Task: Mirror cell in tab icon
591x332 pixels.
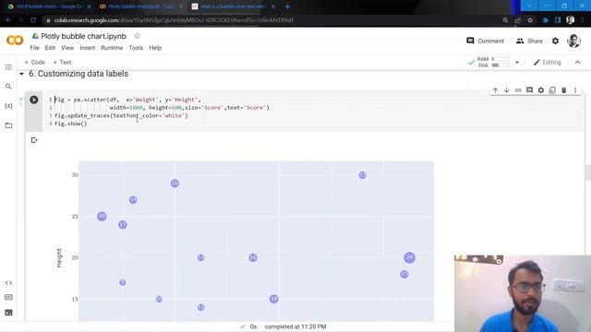Action: click(x=552, y=90)
